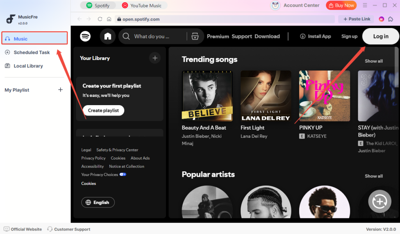Open The Weeknd artist thumbnail with sunglasses
The height and width of the screenshot is (234, 400).
(325, 202)
